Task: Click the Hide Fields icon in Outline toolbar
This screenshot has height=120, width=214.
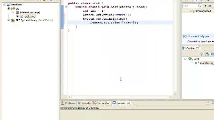Action: (212, 54)
